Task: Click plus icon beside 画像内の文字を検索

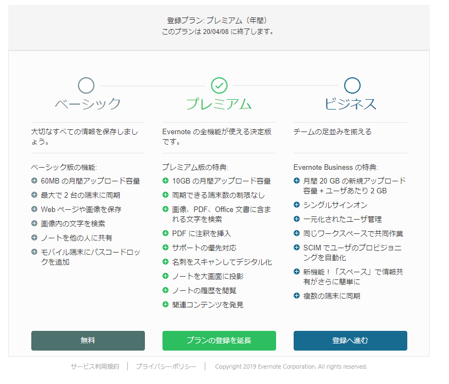Action: (35, 223)
